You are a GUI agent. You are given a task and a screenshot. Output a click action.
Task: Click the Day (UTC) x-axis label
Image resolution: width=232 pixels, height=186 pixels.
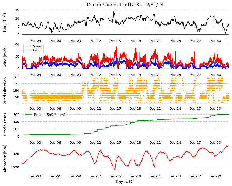point(125,181)
